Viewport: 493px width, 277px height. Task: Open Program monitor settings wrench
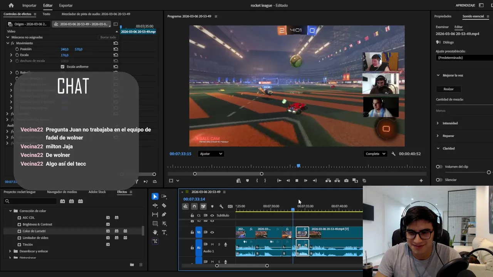(393, 154)
